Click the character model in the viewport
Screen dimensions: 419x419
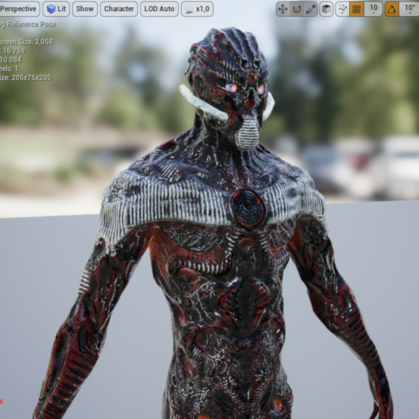pos(225,258)
